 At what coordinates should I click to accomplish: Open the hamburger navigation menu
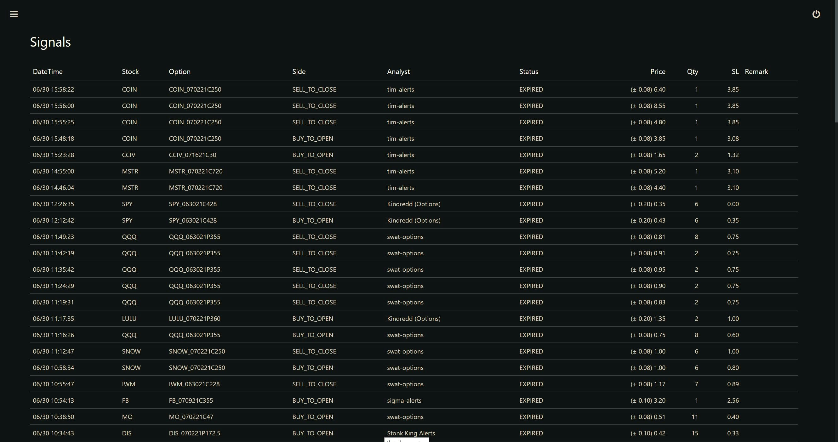(14, 14)
